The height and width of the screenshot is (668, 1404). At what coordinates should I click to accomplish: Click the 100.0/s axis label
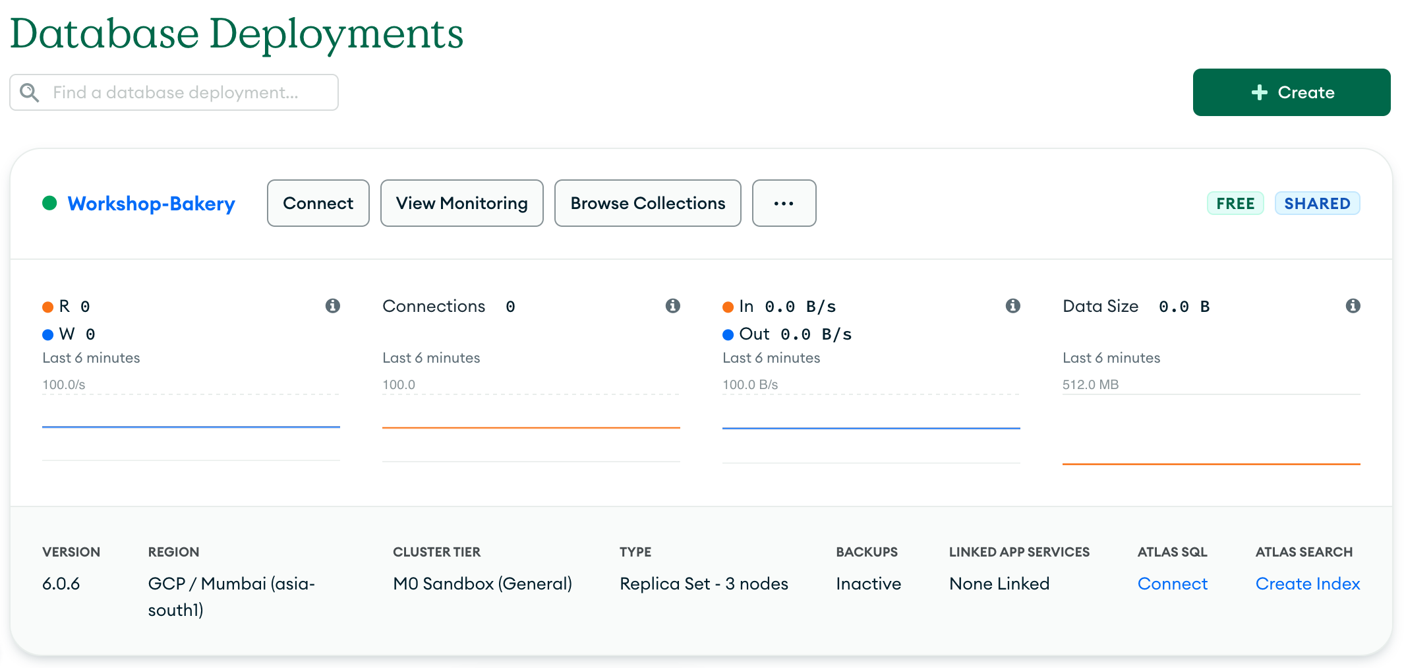pyautogui.click(x=63, y=384)
